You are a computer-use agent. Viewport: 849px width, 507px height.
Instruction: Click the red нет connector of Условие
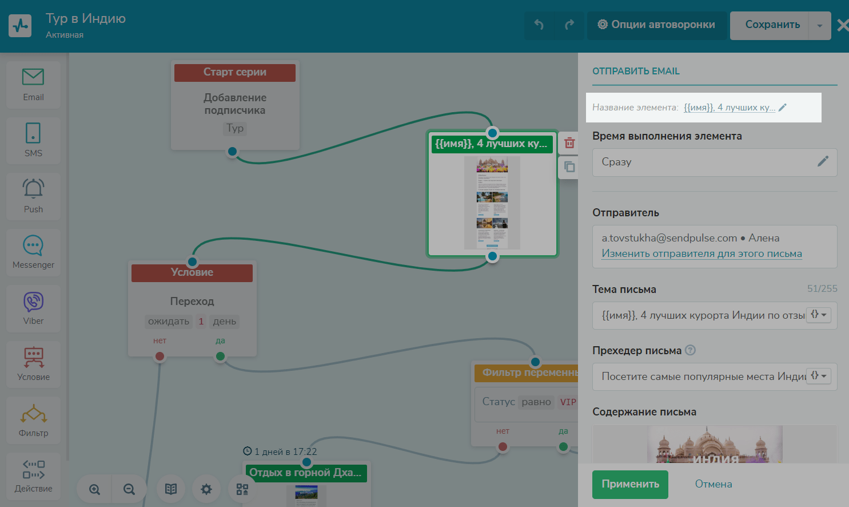[x=160, y=357]
